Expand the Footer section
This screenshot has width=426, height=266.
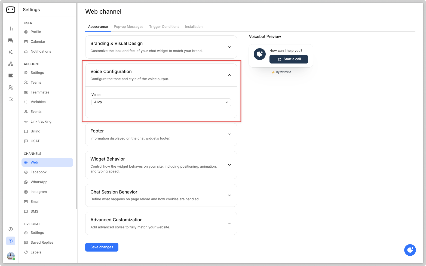229,134
